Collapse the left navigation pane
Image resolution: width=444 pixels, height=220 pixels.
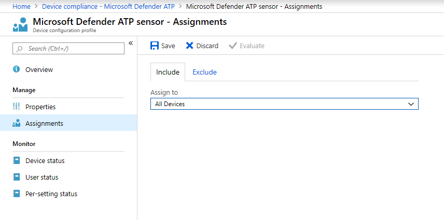tap(131, 43)
